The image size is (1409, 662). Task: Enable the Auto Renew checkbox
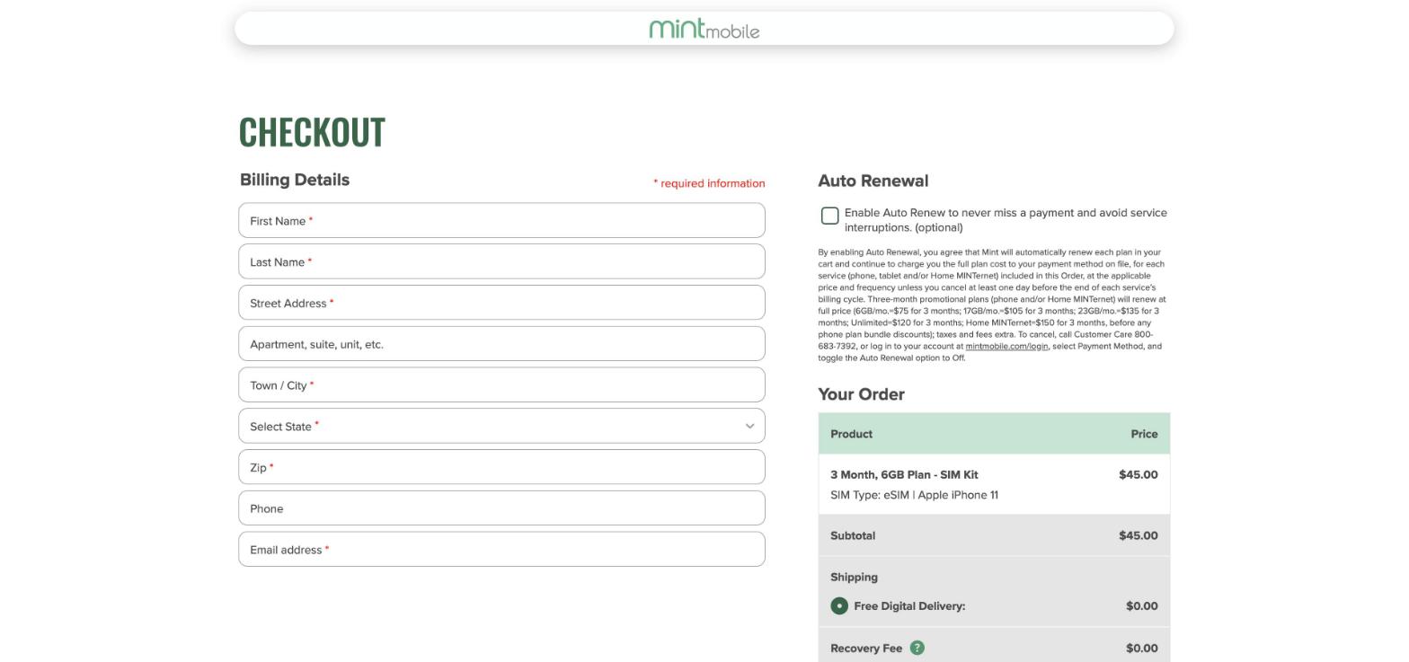pyautogui.click(x=829, y=216)
